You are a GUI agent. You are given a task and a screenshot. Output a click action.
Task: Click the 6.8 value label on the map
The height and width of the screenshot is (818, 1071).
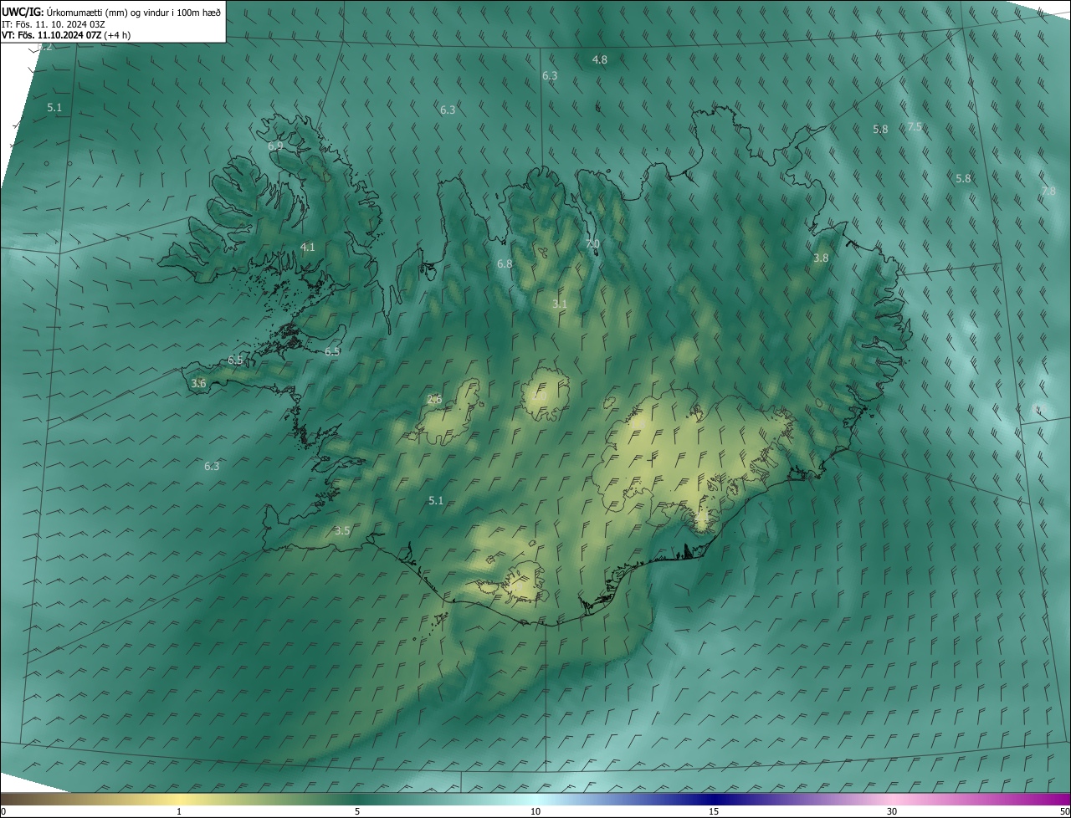click(505, 263)
